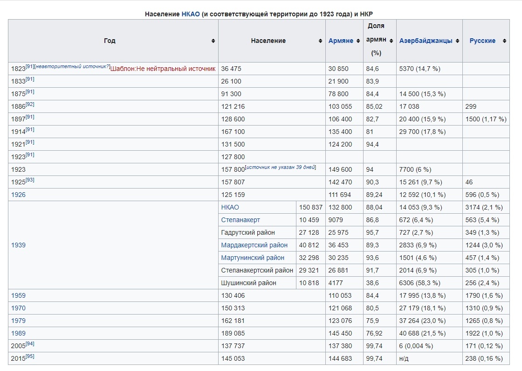This screenshot has width=522, height=371.
Task: Click the 1939 year link
Action: click(18, 245)
